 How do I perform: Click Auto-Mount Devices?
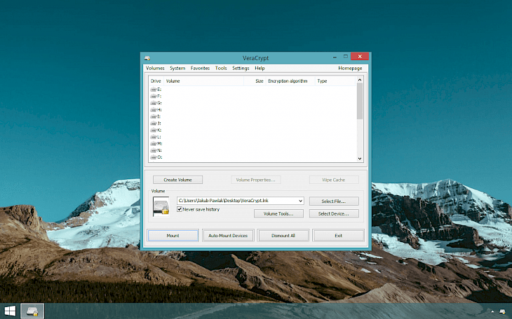pos(228,236)
